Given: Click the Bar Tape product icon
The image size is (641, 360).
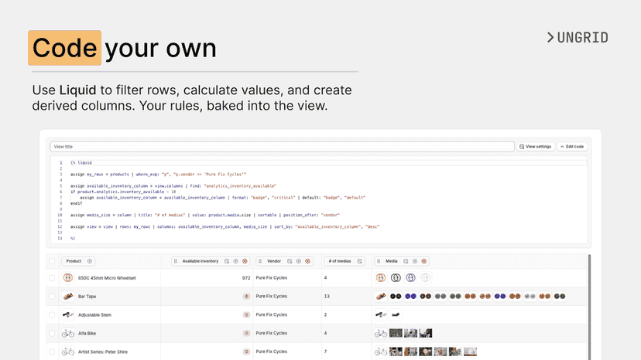Looking at the screenshot, I should pos(68,297).
